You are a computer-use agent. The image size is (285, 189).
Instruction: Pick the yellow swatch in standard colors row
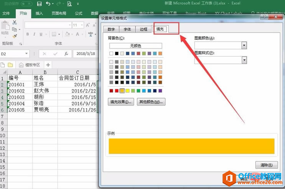[128, 91]
